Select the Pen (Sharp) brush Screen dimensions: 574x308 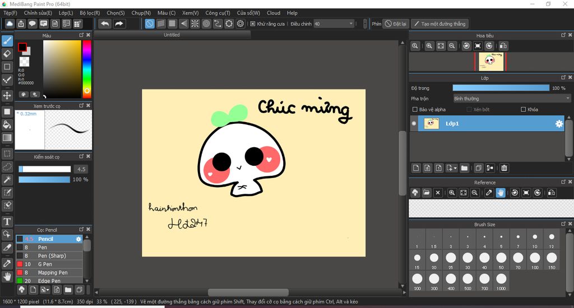coord(49,256)
